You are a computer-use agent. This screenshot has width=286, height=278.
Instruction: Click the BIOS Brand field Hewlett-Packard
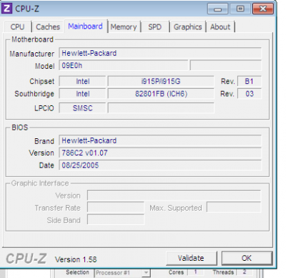point(160,140)
